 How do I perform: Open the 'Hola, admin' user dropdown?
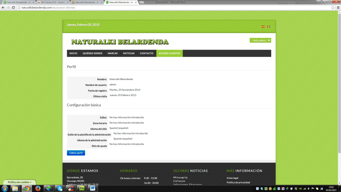[x=260, y=40]
